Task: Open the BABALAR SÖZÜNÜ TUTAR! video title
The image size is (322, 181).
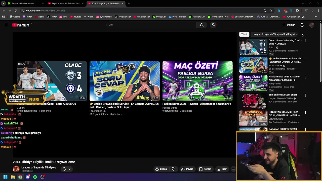Action: click(x=283, y=129)
